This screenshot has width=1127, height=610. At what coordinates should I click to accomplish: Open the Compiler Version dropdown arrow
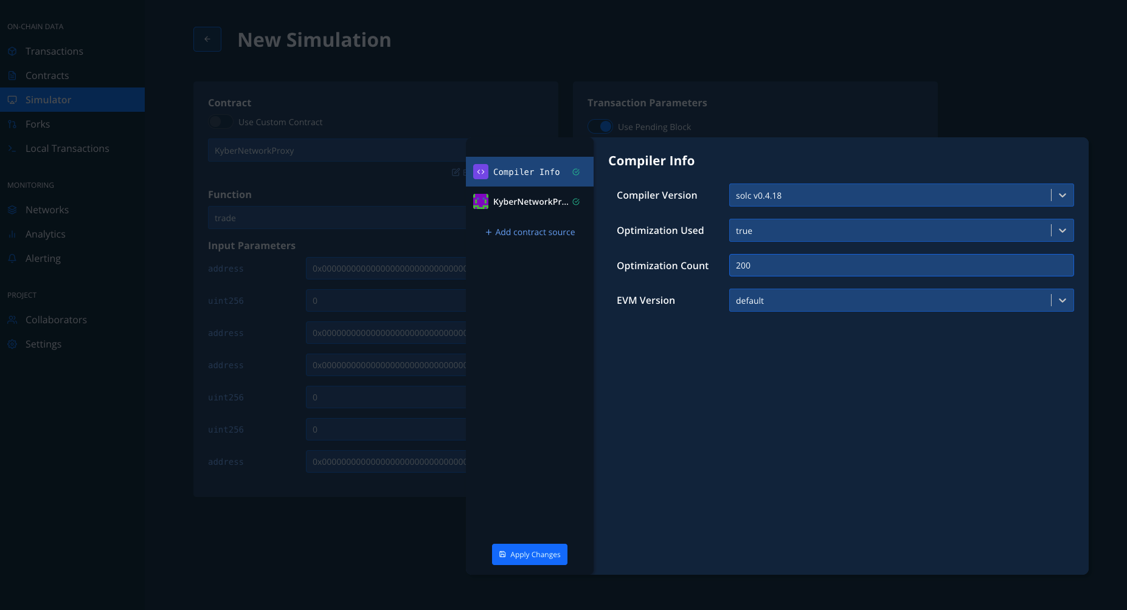coord(1063,195)
